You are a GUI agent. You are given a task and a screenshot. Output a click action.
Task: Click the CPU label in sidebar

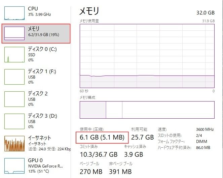pyautogui.click(x=33, y=8)
